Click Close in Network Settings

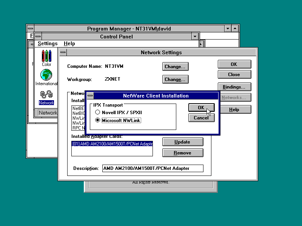[x=234, y=74]
